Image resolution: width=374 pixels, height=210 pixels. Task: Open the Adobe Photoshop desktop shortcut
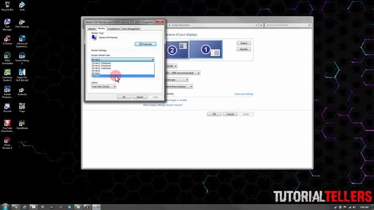click(8, 92)
